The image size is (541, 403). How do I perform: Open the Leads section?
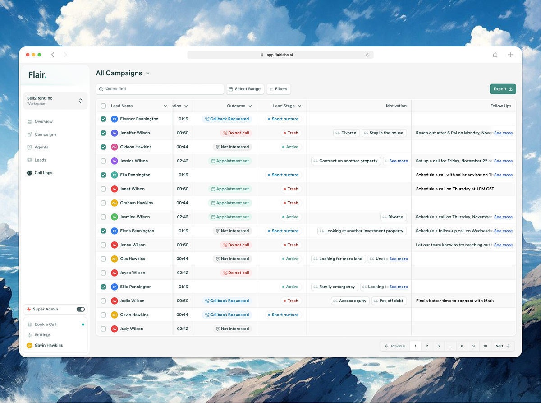point(40,160)
